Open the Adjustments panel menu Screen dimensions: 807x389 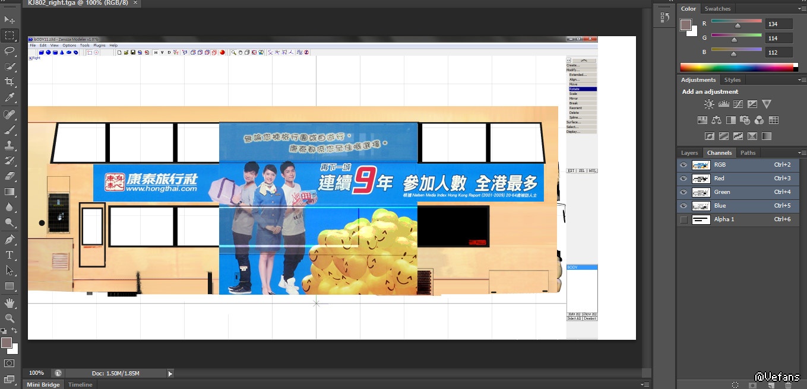802,80
